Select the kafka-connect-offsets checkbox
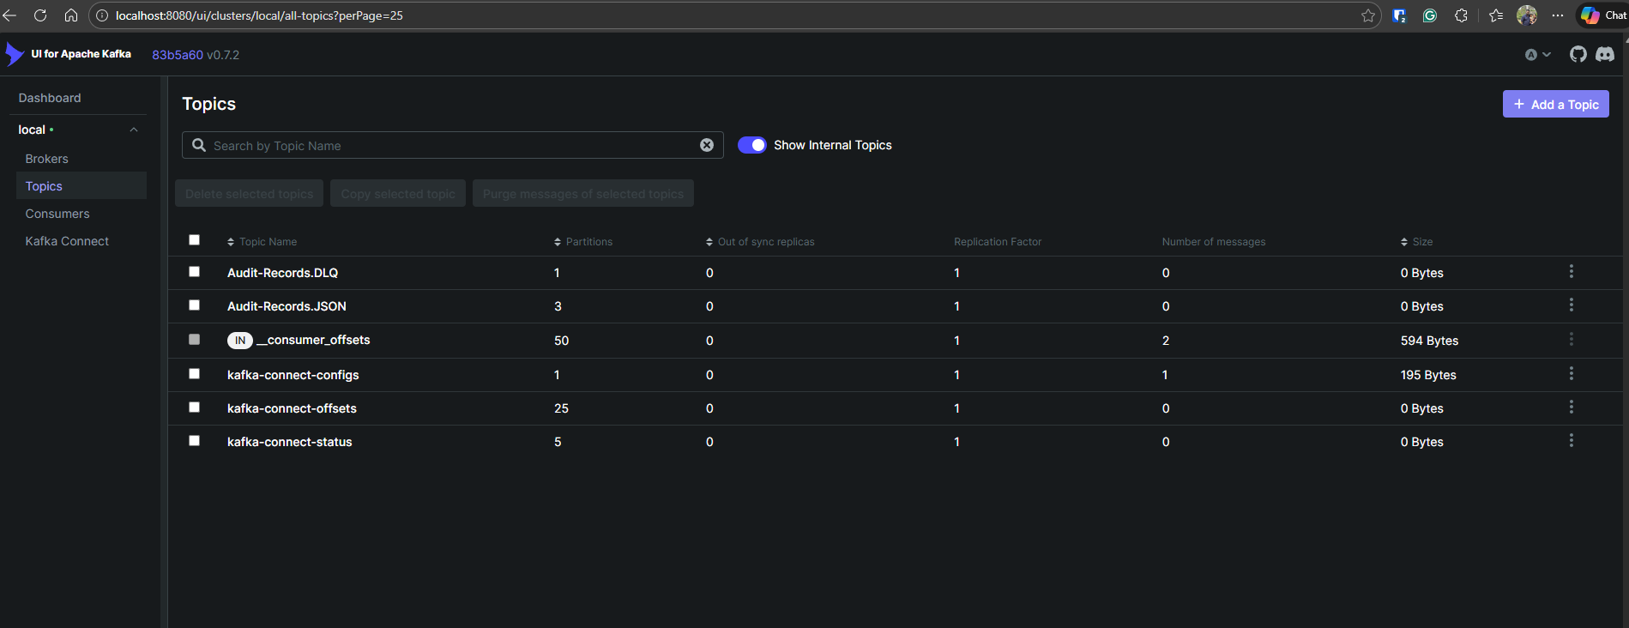 click(195, 408)
